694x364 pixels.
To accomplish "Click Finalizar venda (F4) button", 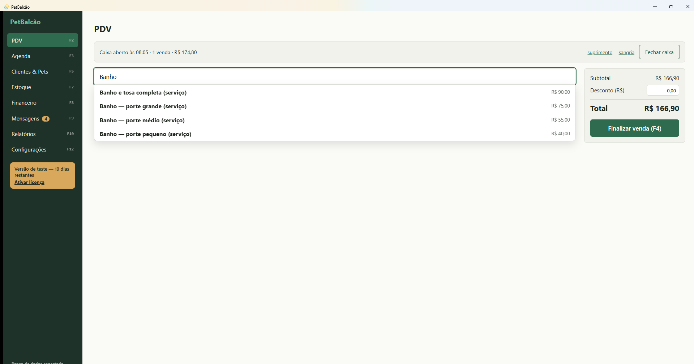I will 635,128.
